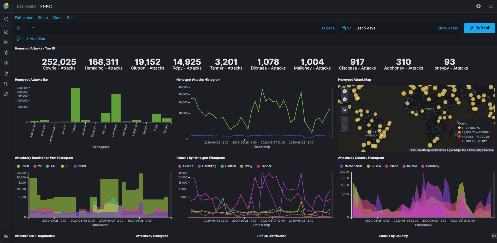Open the help menu icon in header
Viewport: 497px width, 243px height.
click(x=478, y=6)
